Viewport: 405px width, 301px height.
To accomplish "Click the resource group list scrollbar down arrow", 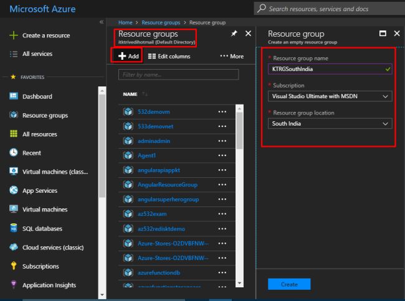I will (239, 283).
